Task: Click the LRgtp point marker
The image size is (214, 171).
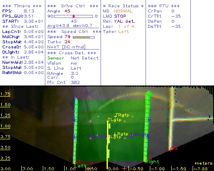Action: coord(115,134)
